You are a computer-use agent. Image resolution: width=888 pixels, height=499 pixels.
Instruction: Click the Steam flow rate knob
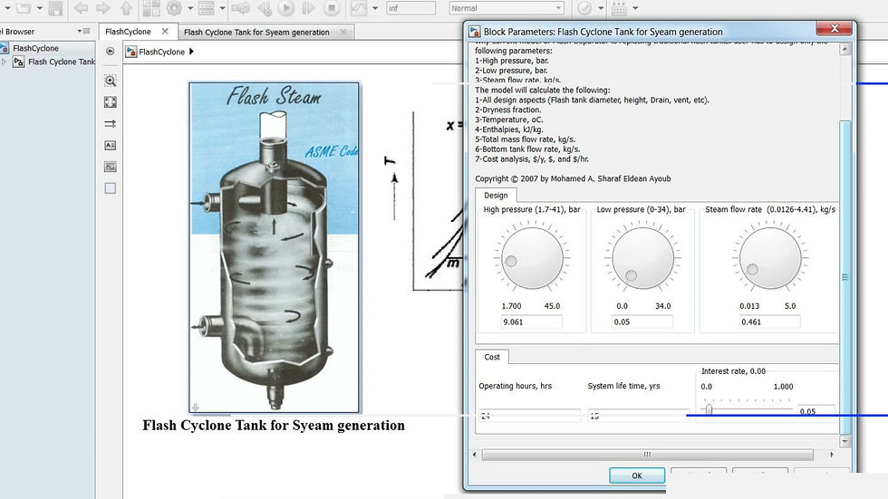(x=770, y=258)
